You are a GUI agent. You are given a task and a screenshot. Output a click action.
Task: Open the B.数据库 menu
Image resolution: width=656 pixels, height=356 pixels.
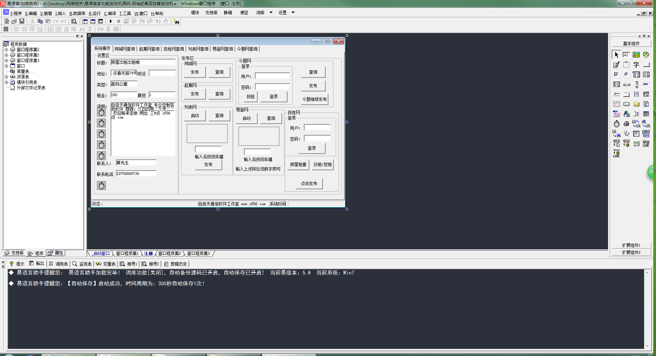point(77,13)
